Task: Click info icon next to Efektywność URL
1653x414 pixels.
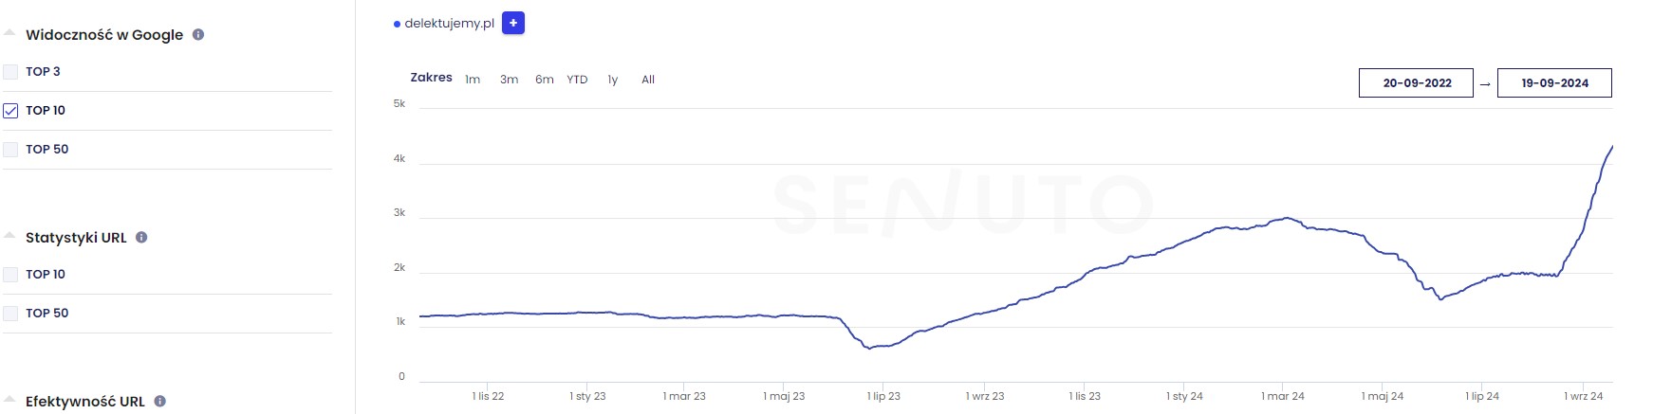Action: click(x=159, y=402)
